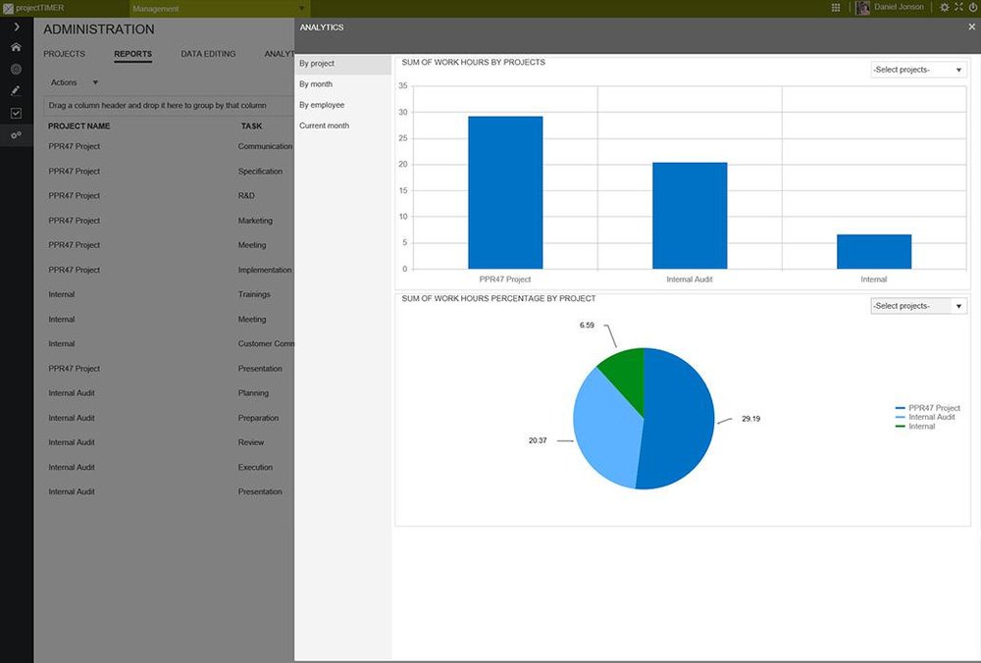
Task: Switch to the Projects tab
Action: [x=64, y=54]
